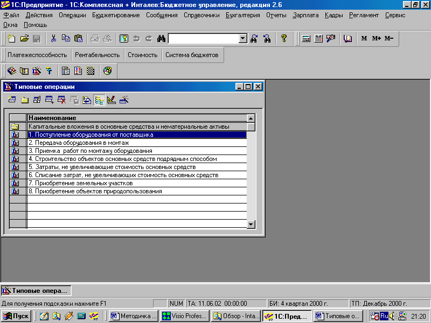Open the Действия menu

click(39, 15)
